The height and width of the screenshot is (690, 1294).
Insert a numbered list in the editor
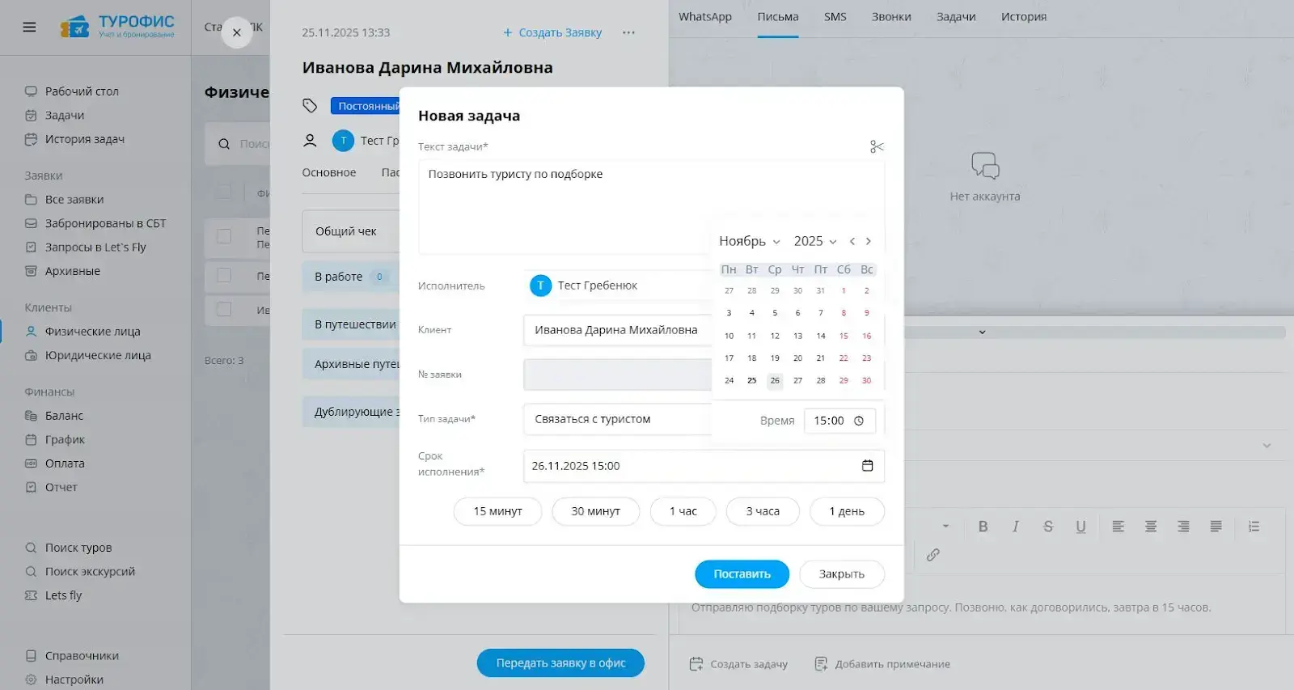click(x=1254, y=527)
